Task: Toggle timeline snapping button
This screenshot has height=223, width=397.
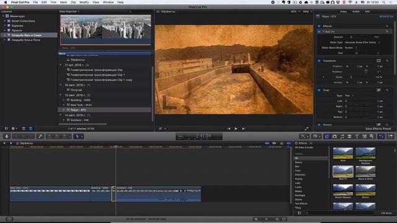Action: pyautogui.click(x=289, y=143)
